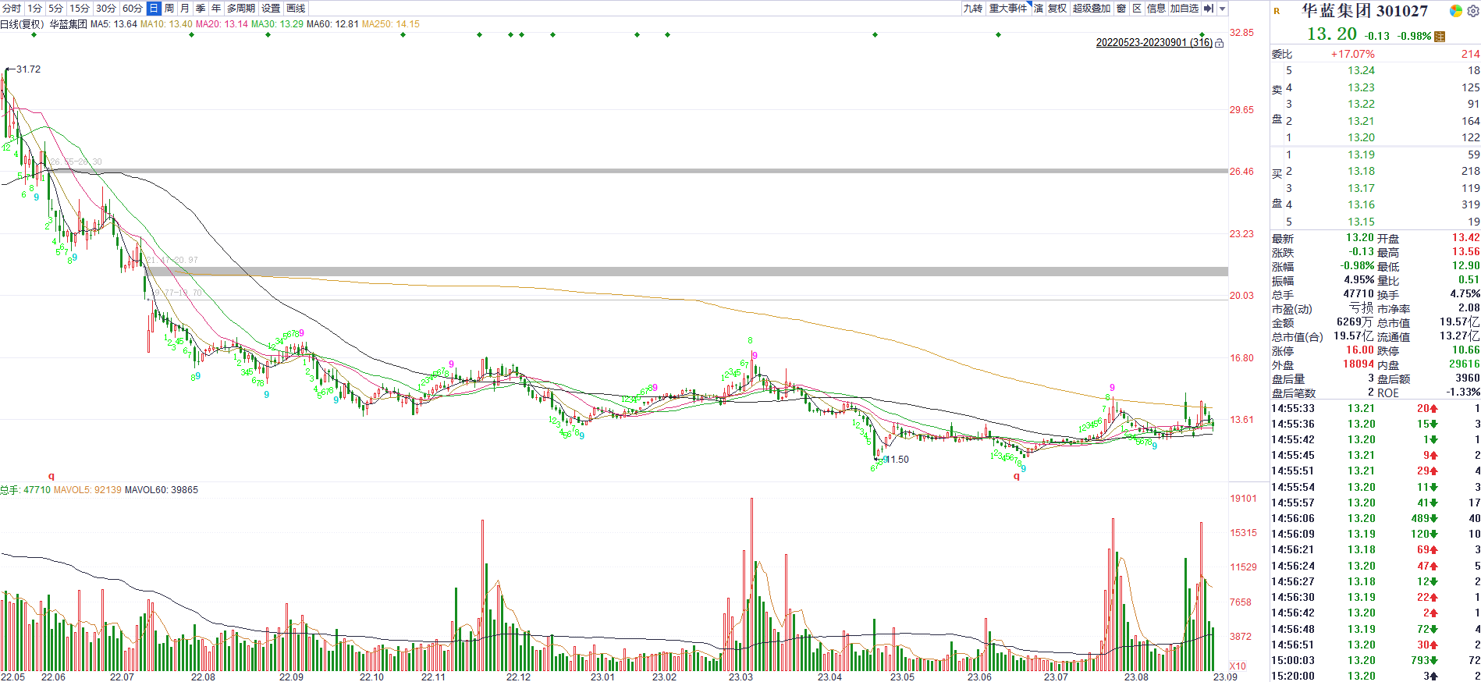Viewport: 1481px width, 682px height.
Task: Click sell level 5 price 13.24
Action: pyautogui.click(x=1361, y=70)
